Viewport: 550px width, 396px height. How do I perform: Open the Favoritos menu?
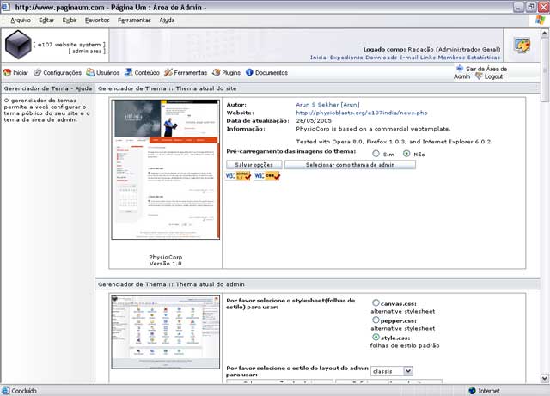click(x=97, y=21)
